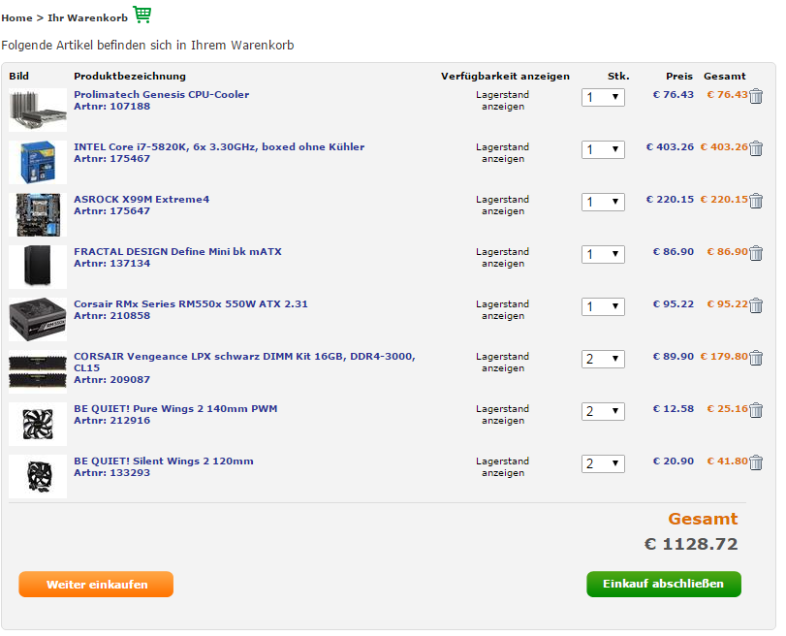The height and width of the screenshot is (636, 786).
Task: Open quantity dropdown for CORSAIR Vengeance LPX
Action: (603, 359)
